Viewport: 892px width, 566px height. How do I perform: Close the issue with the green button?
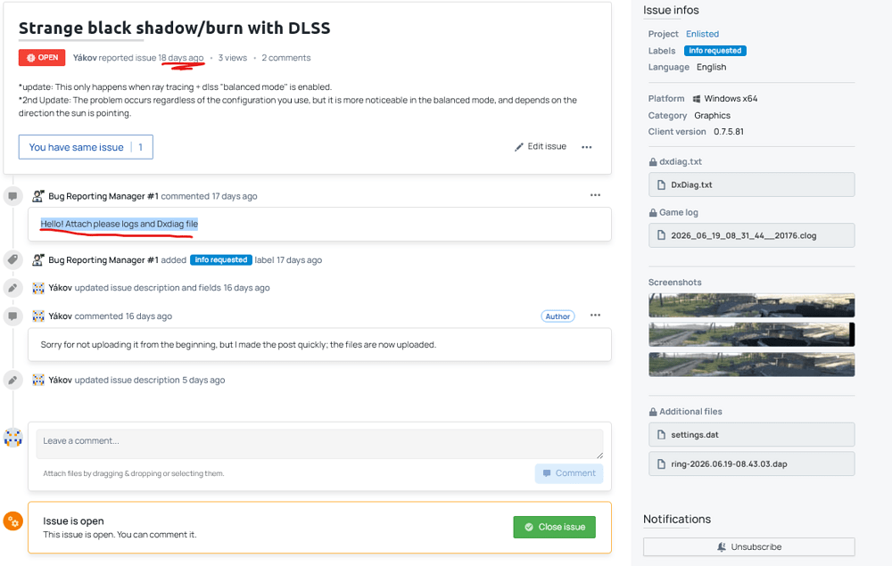tap(554, 527)
